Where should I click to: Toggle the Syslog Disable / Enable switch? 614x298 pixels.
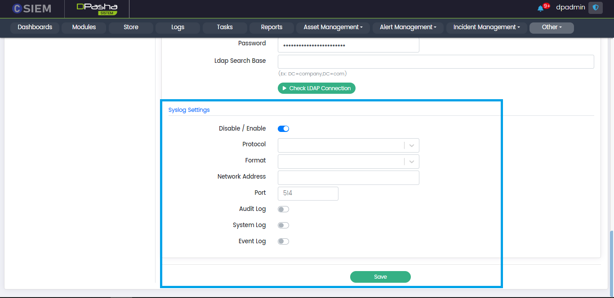[283, 129]
